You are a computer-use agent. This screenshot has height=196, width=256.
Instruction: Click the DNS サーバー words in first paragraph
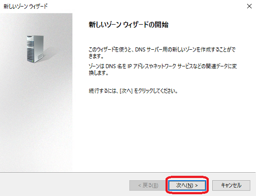pyautogui.click(x=148, y=49)
